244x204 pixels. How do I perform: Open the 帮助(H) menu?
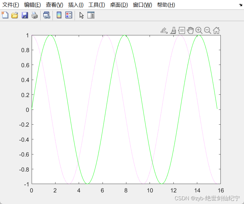pos(166,5)
